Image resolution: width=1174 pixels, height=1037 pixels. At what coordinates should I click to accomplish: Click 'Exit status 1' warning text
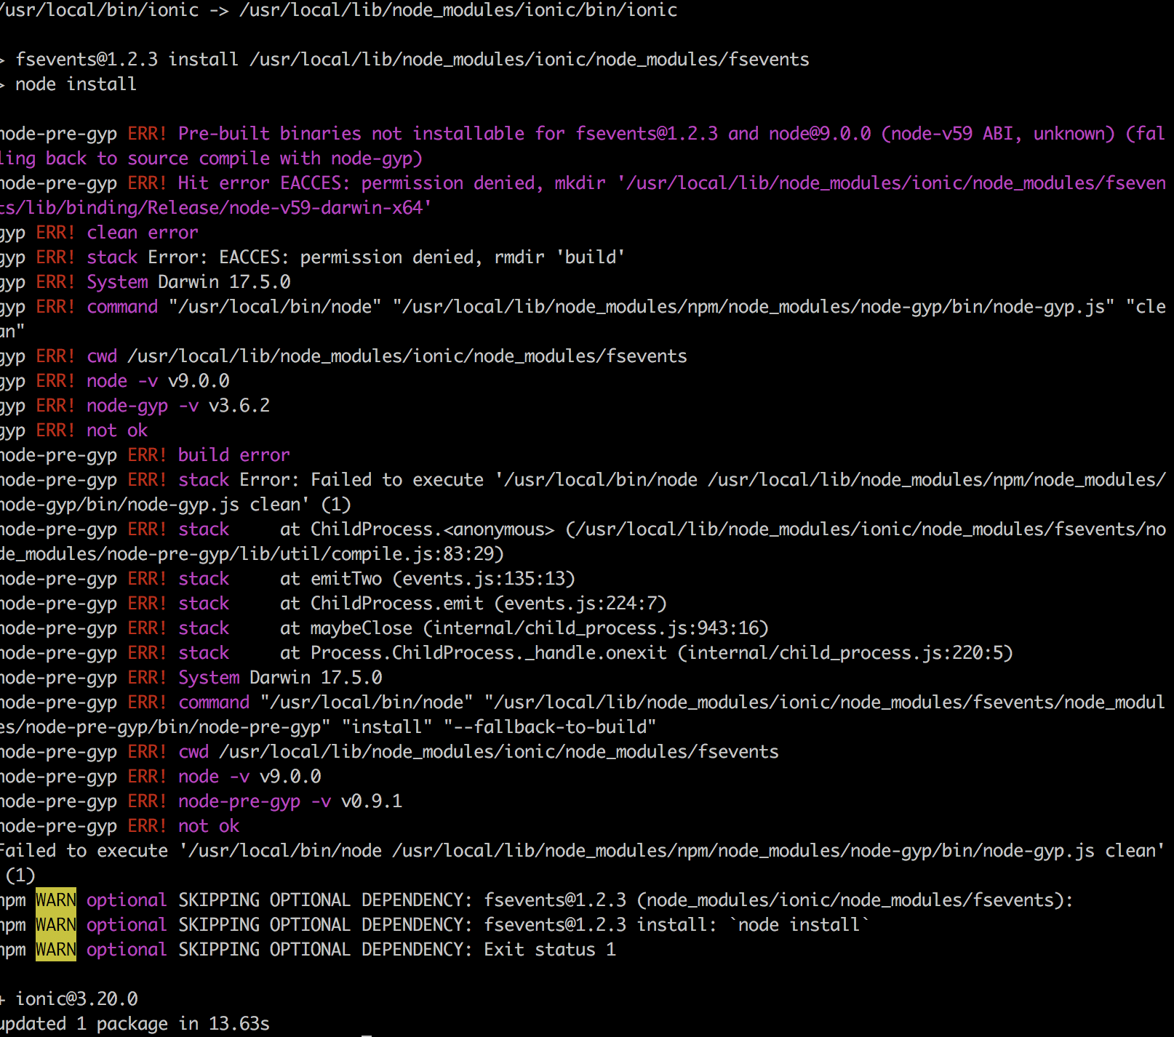[x=550, y=950]
